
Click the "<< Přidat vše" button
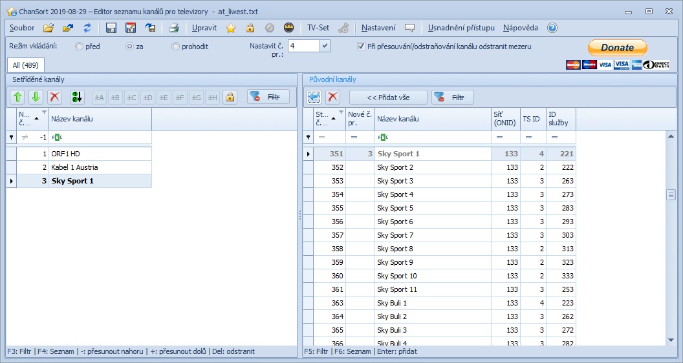[x=388, y=97]
